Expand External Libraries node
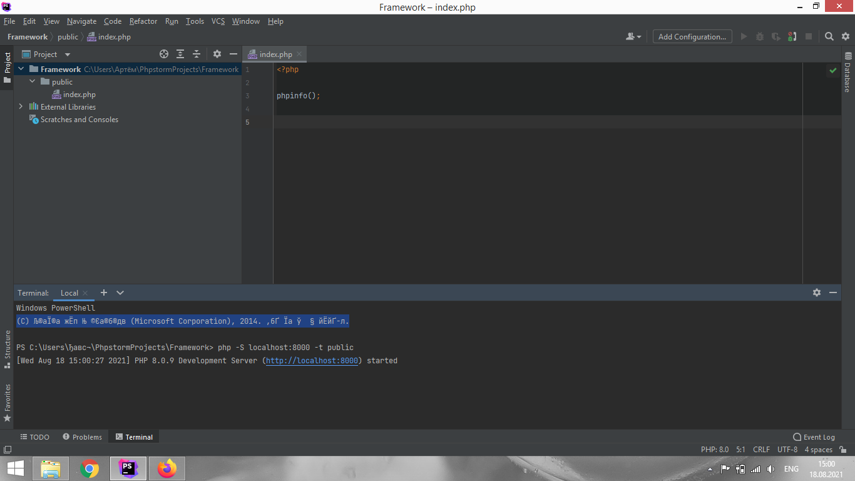This screenshot has width=855, height=481. point(21,106)
